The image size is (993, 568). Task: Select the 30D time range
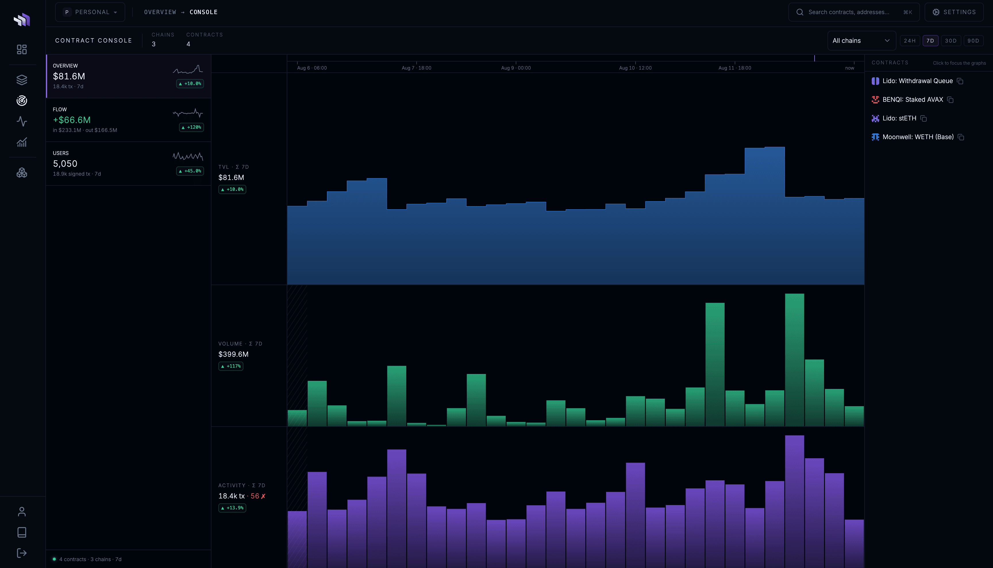(950, 41)
